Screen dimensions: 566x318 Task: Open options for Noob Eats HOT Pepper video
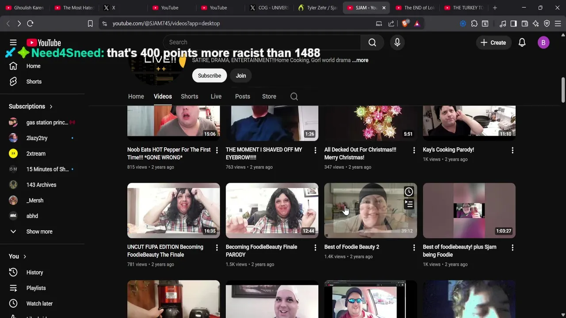pyautogui.click(x=217, y=151)
